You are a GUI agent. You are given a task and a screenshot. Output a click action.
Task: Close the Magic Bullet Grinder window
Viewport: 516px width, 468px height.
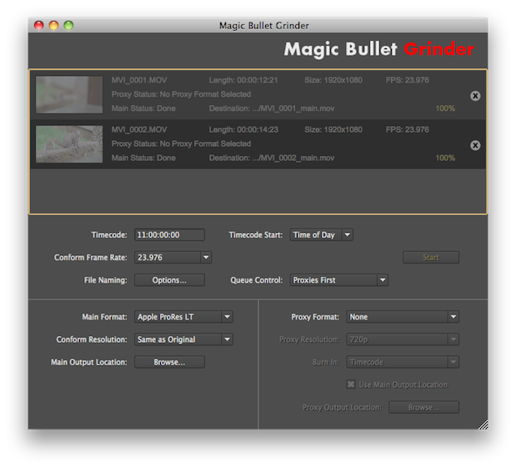39,25
